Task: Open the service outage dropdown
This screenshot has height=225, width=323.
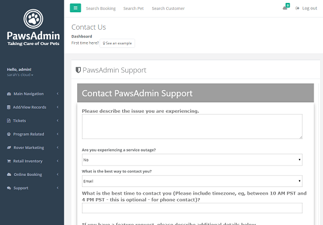Action: click(x=192, y=160)
